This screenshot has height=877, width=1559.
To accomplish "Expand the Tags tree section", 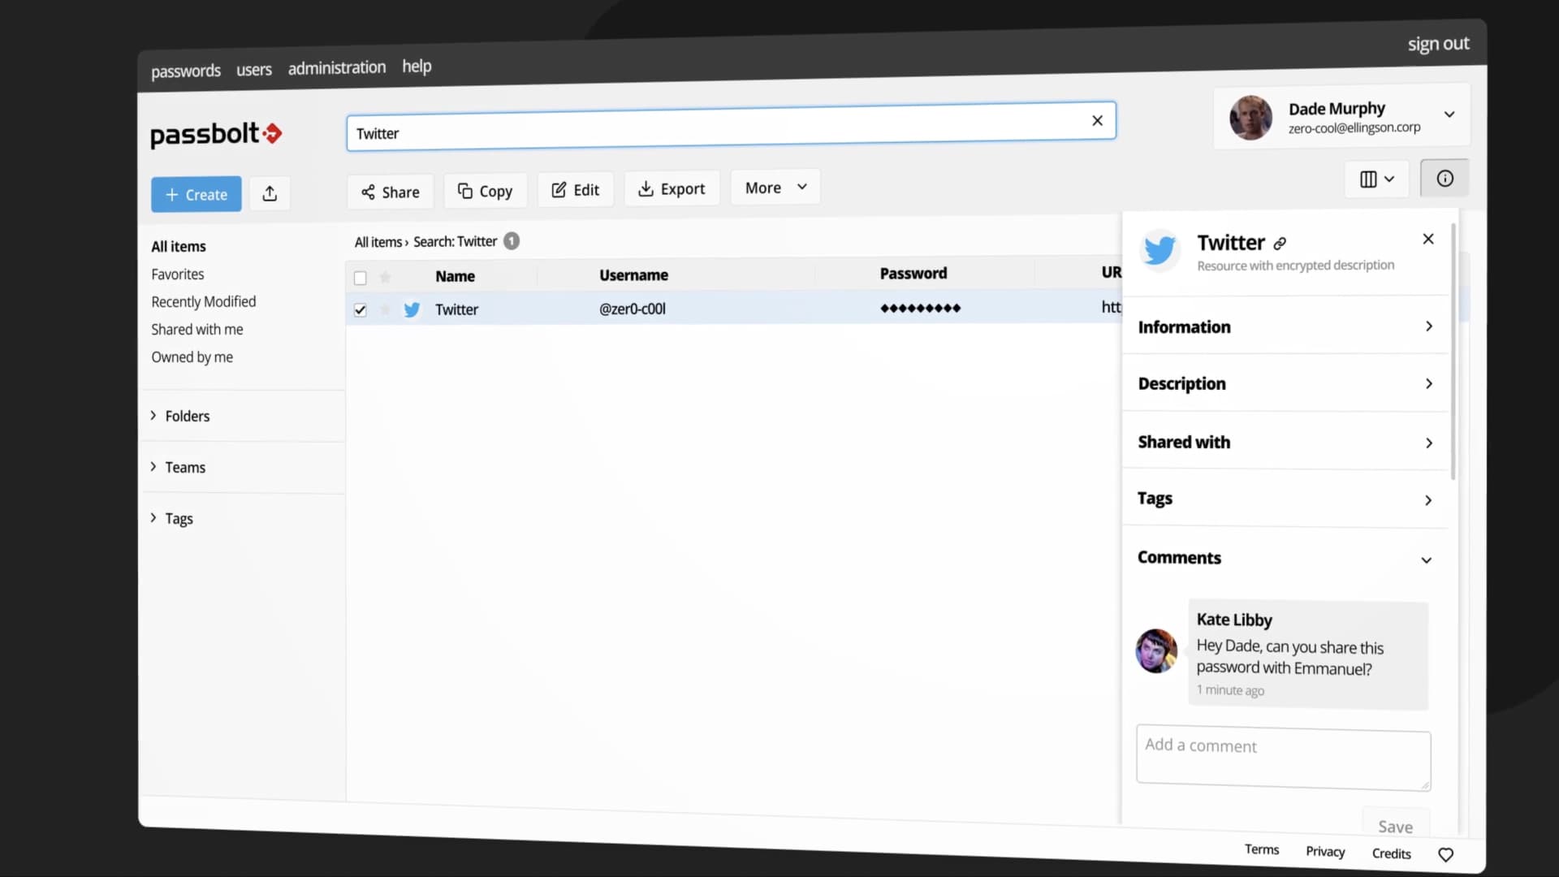I will click(x=153, y=517).
